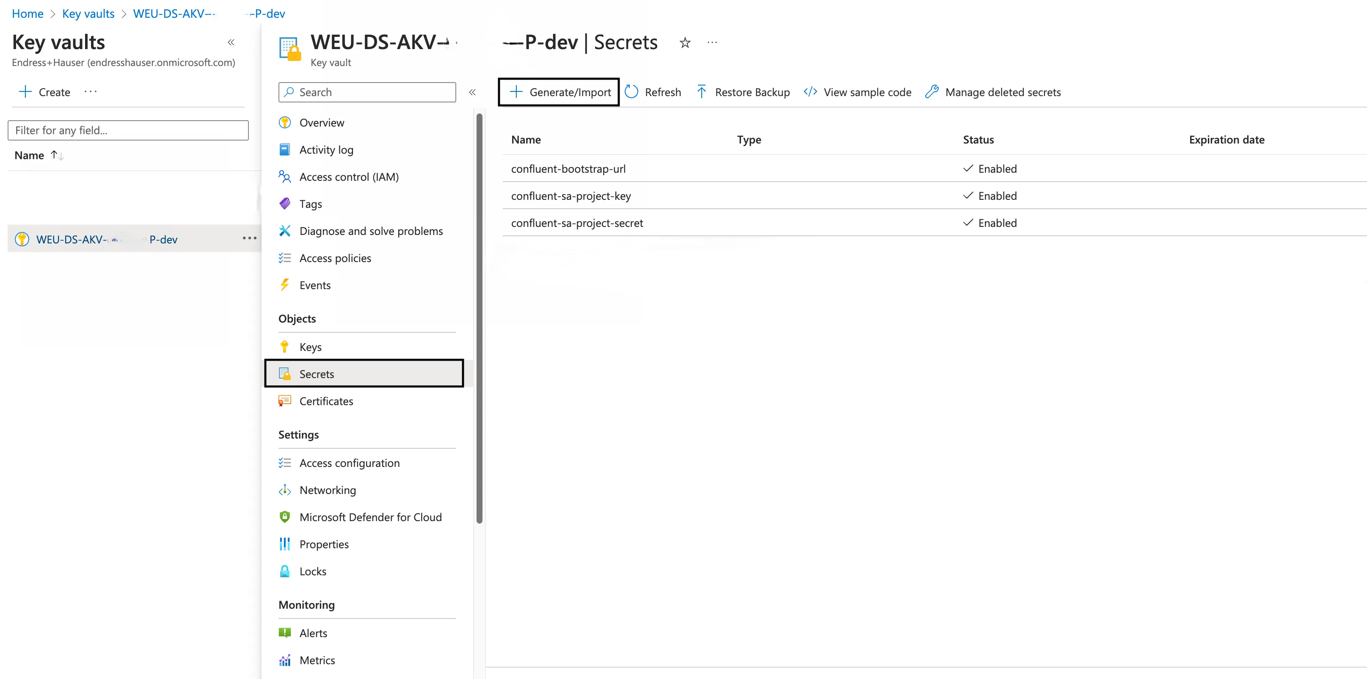The width and height of the screenshot is (1367, 679).
Task: Open the Tags menu icon
Action: [285, 203]
